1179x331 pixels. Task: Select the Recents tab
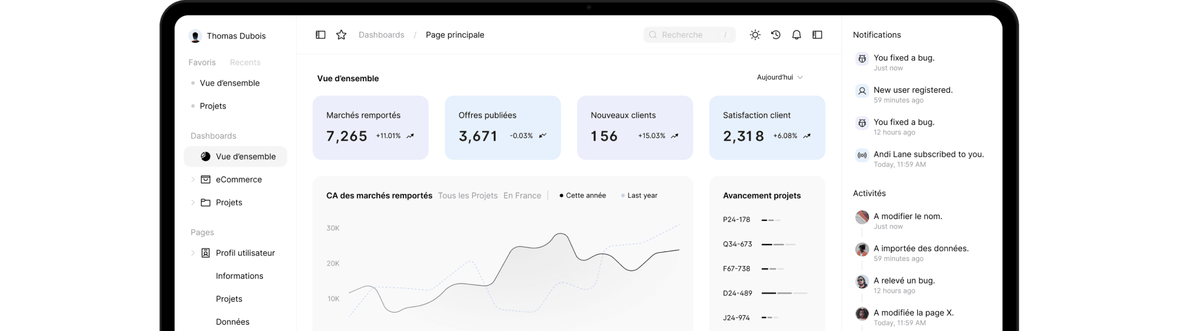pyautogui.click(x=245, y=63)
